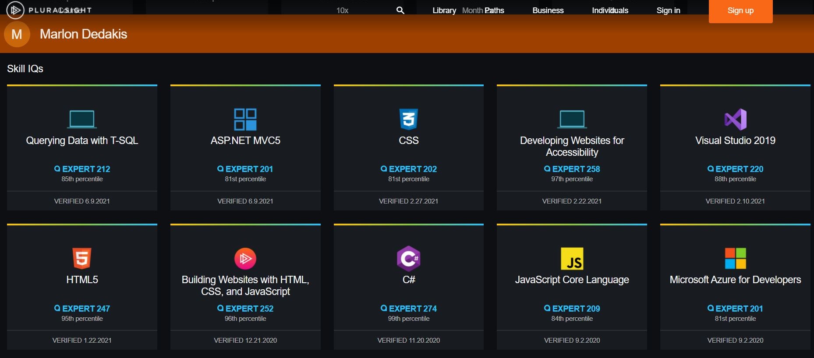The height and width of the screenshot is (358, 814).
Task: Click the ASP.NET MVC5 grid icon
Action: pyautogui.click(x=245, y=119)
